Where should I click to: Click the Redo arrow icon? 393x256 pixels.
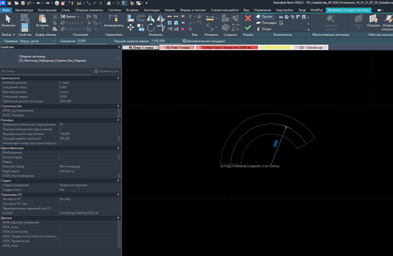tap(47, 3)
